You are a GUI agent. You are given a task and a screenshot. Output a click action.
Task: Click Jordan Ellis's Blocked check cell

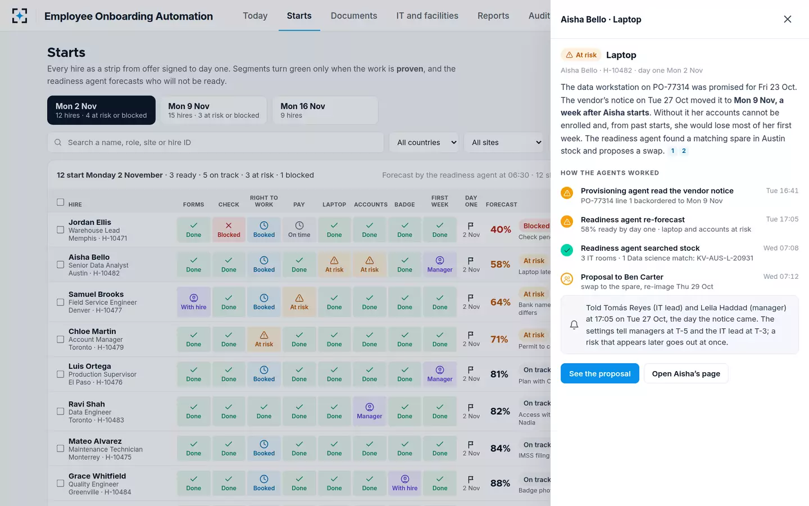pyautogui.click(x=229, y=229)
